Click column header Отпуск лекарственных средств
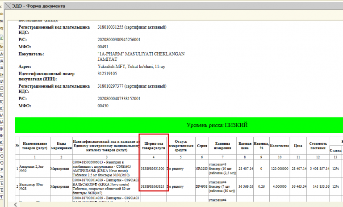 point(181,146)
